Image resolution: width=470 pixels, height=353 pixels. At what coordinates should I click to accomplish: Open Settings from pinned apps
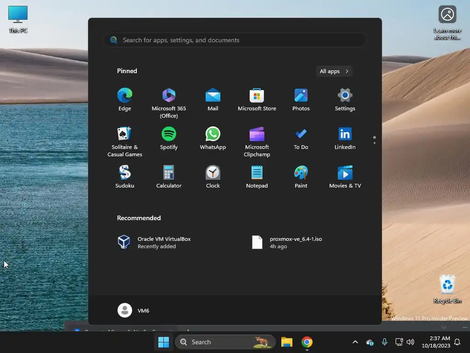pyautogui.click(x=345, y=100)
